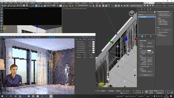Image resolution: width=174 pixels, height=98 pixels.
Task: Toggle the Corona Light On checkbox
Action: [140, 43]
